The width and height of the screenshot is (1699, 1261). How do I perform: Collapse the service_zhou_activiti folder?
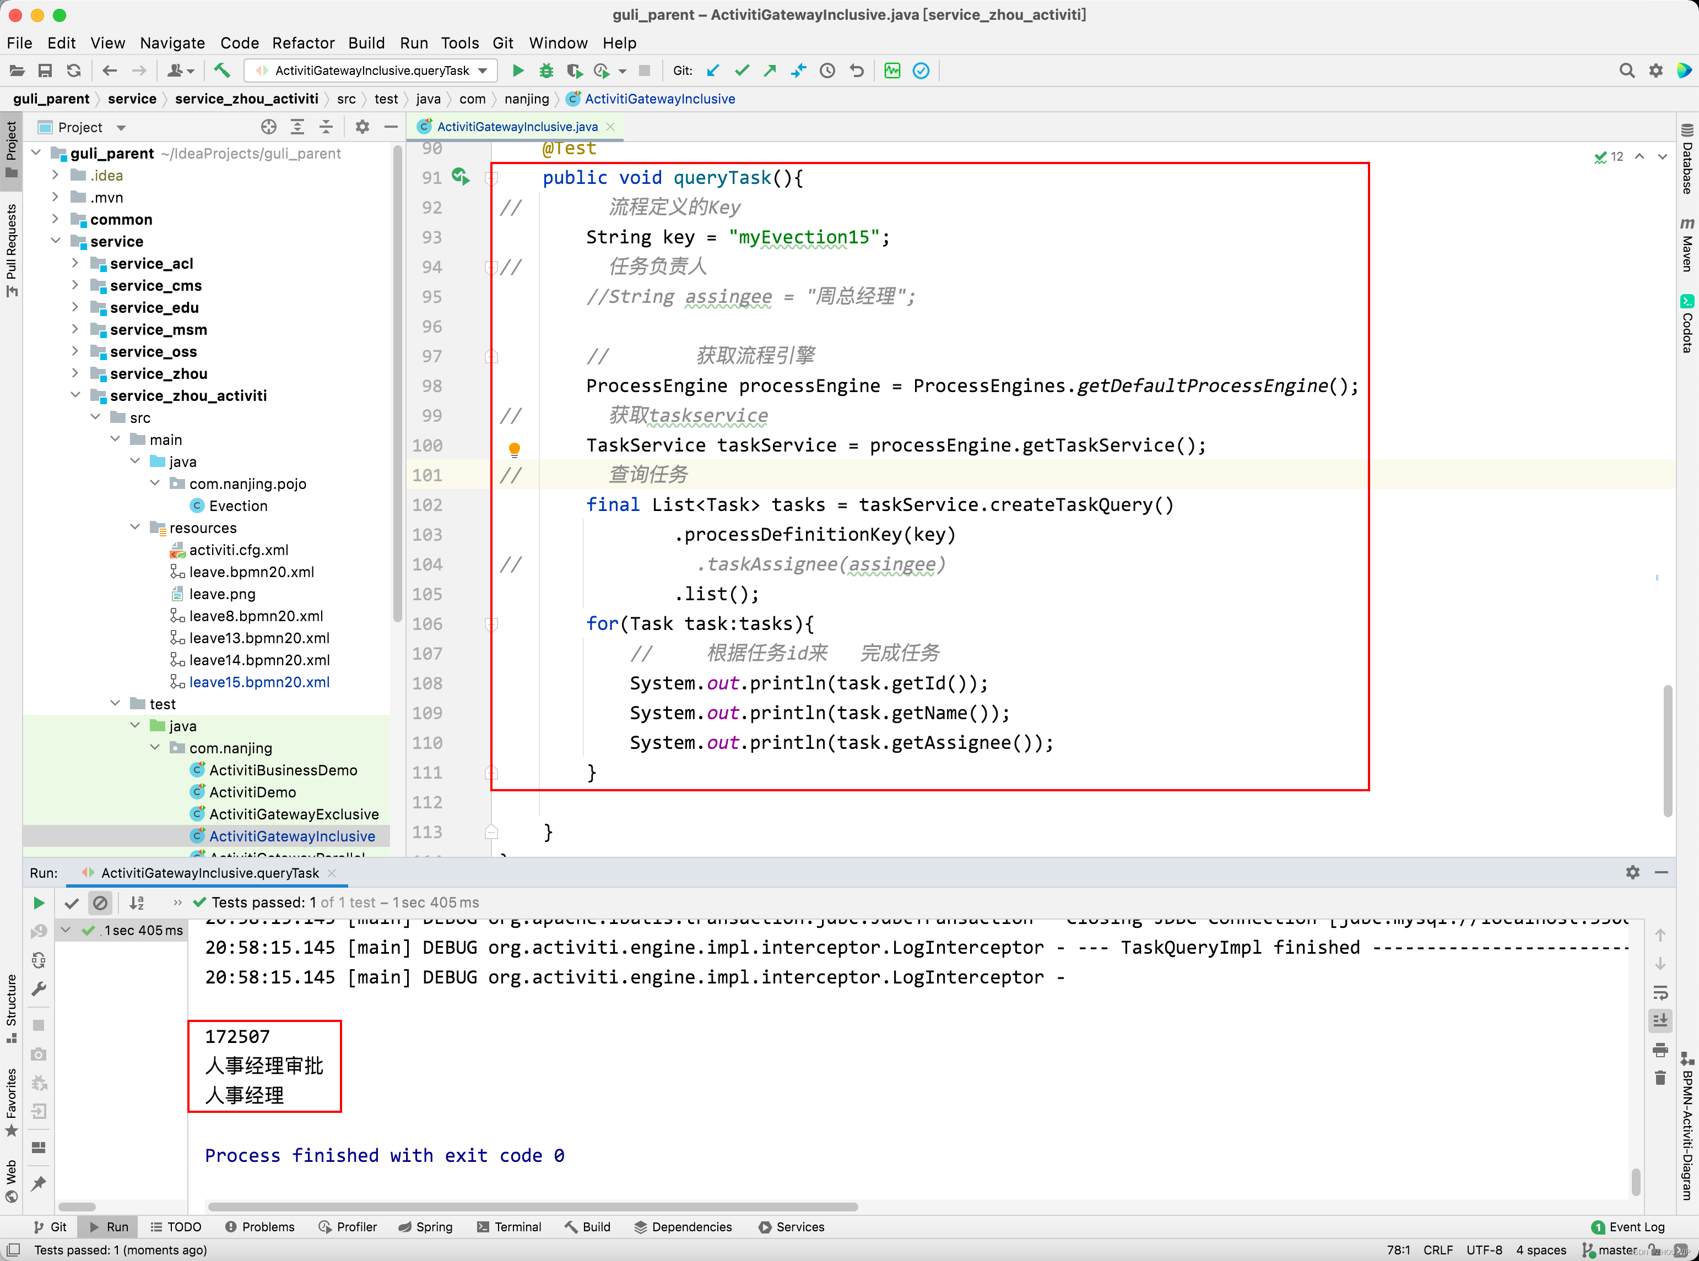click(75, 395)
